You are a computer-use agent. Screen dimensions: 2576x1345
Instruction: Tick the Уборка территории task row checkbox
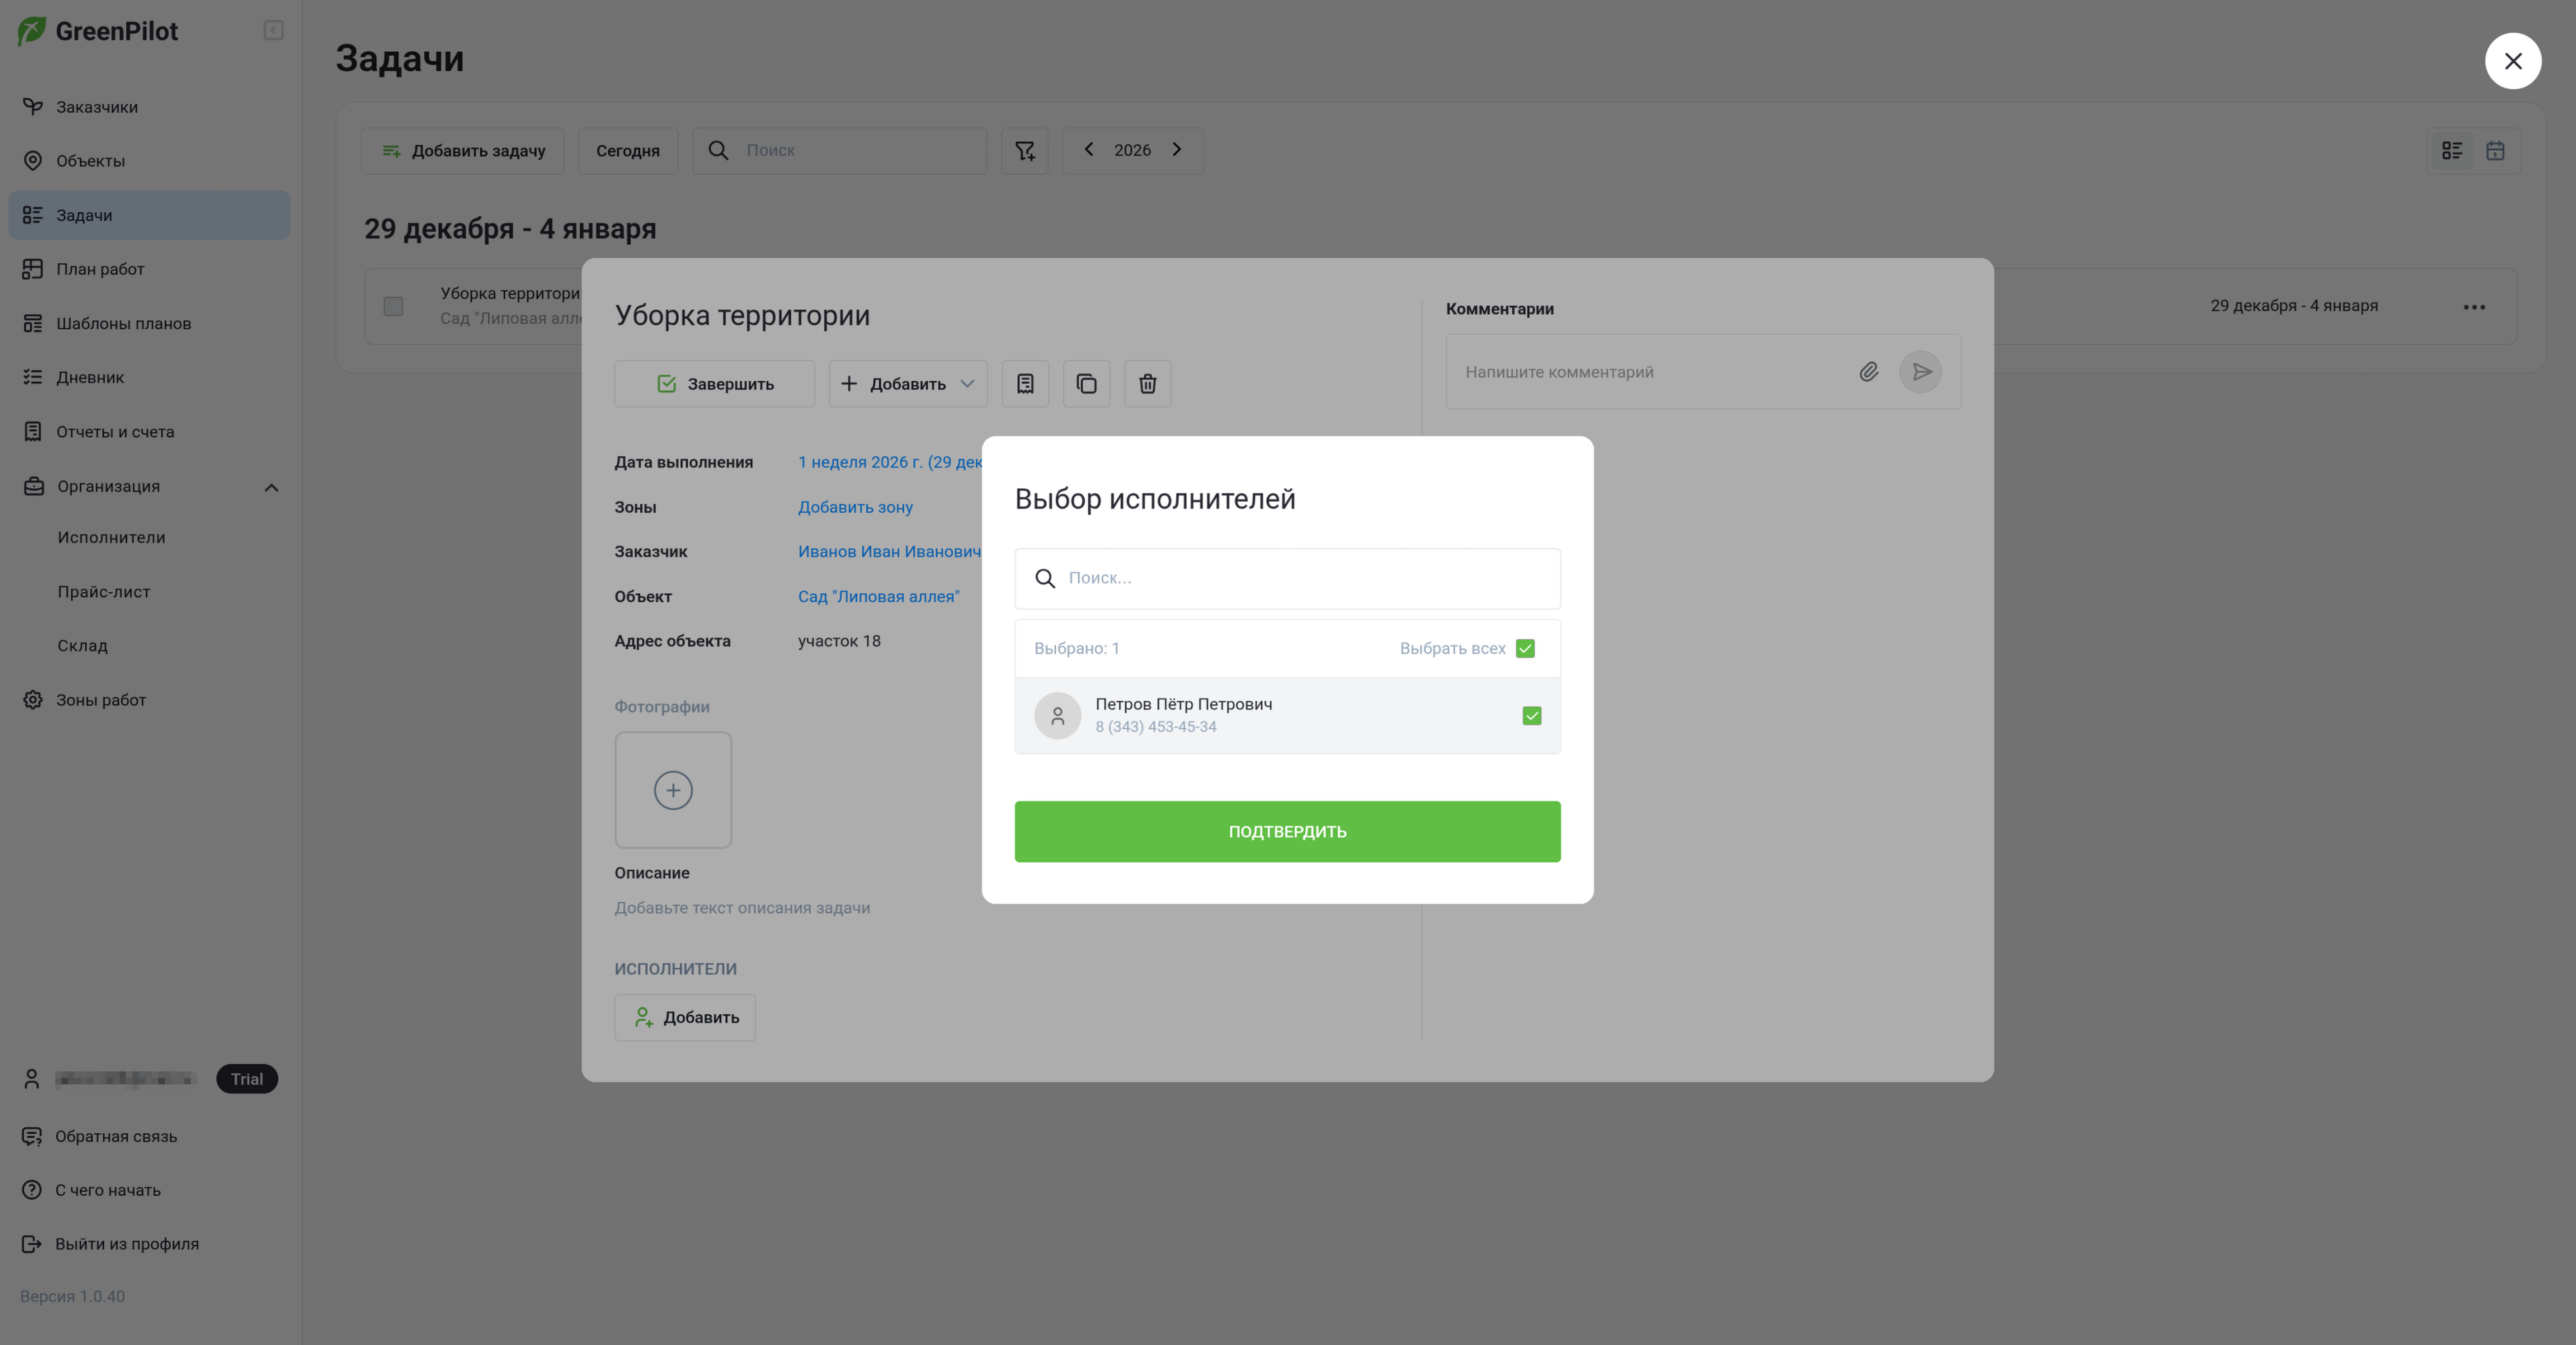393,306
